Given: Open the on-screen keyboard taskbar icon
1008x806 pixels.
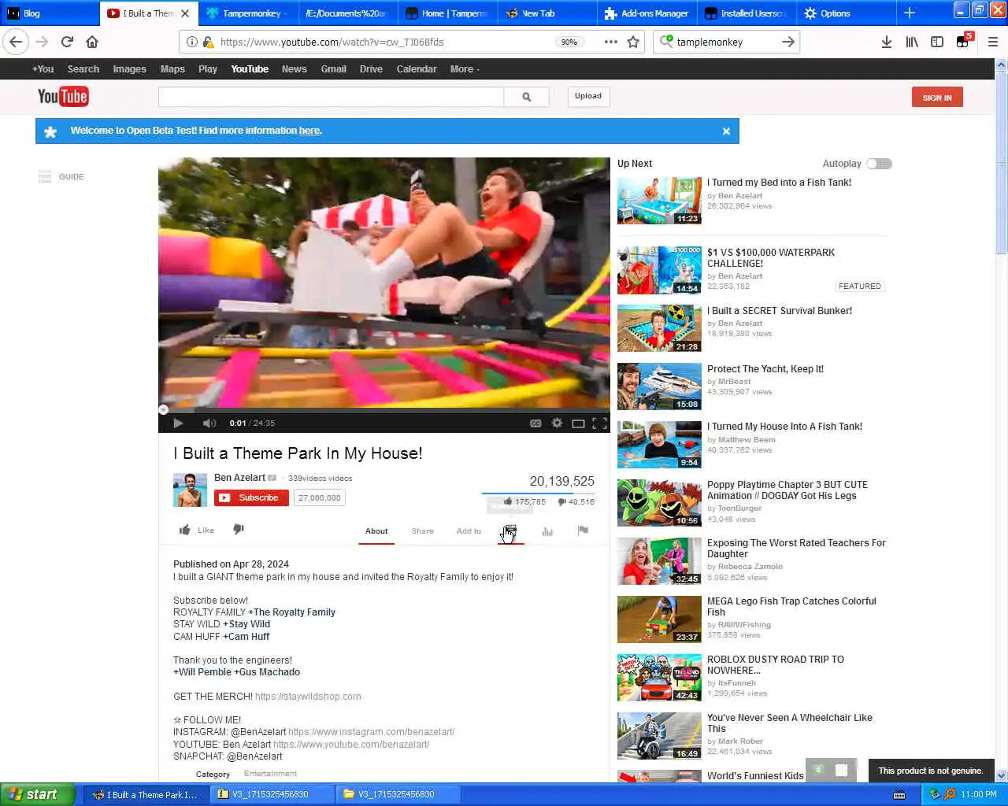Looking at the screenshot, I should (899, 795).
